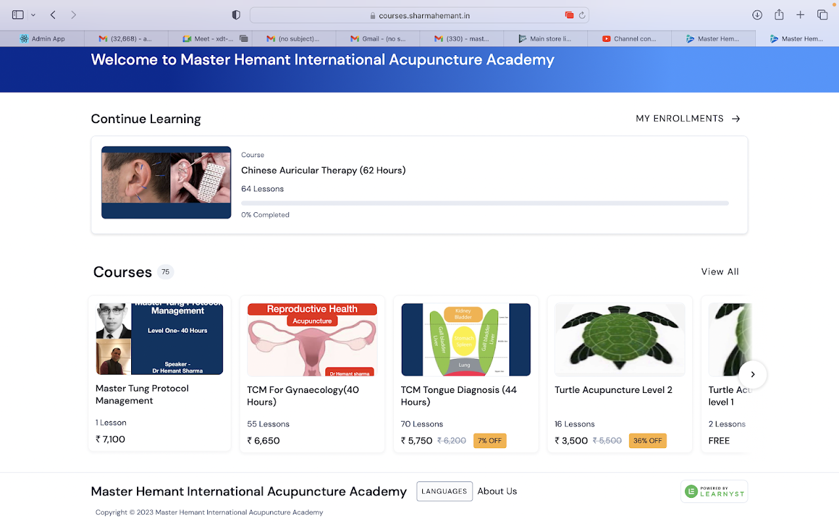Click Turtle Acupuncture Level 2 title
839x524 pixels.
pos(614,390)
